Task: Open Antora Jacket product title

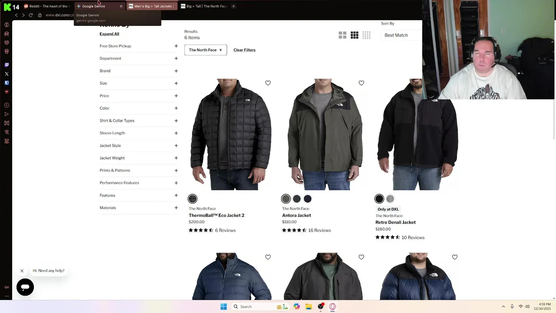Action: 297,216
